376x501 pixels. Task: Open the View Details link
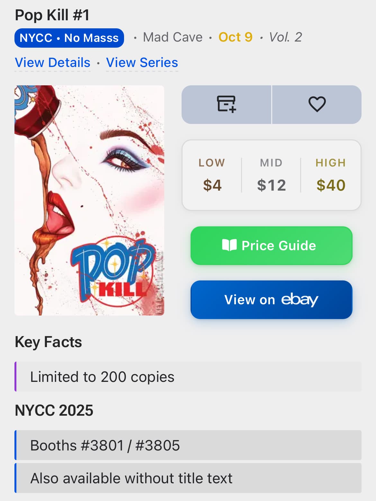53,62
